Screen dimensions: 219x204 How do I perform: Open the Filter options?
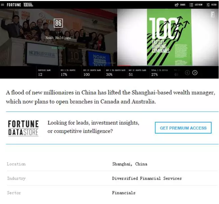coord(211,5)
